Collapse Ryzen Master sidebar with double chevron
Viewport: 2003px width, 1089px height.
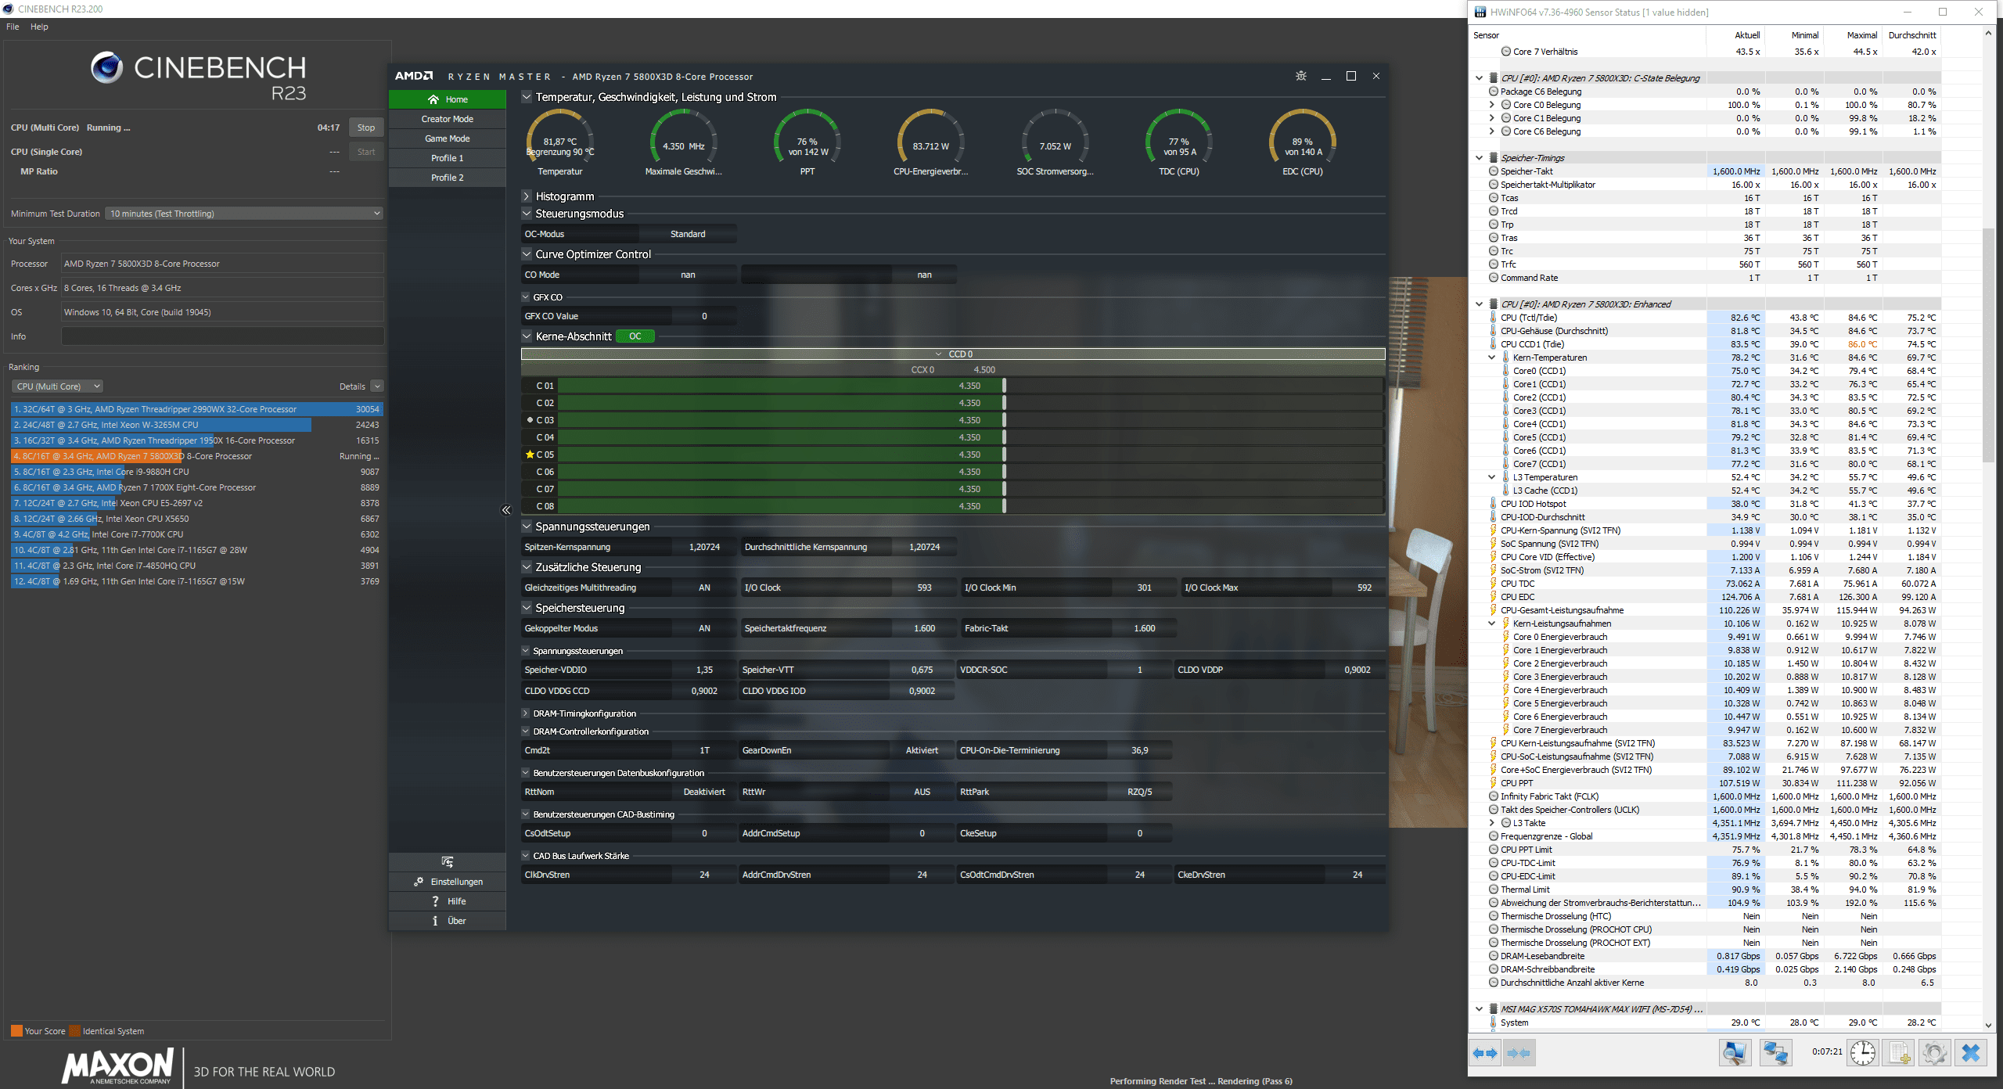click(x=506, y=510)
